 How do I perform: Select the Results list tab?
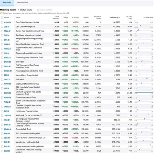pyautogui.click(x=7, y=2)
